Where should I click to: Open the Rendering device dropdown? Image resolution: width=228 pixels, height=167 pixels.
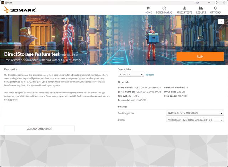[195, 113]
